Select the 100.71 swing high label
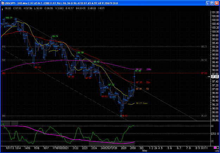 coord(9,18)
